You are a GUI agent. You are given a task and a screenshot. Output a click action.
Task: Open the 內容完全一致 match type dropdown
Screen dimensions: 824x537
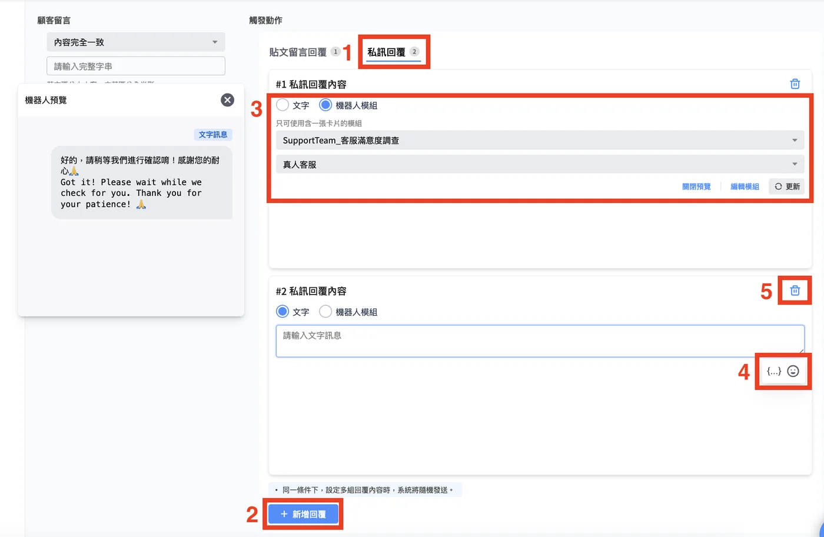click(x=136, y=42)
